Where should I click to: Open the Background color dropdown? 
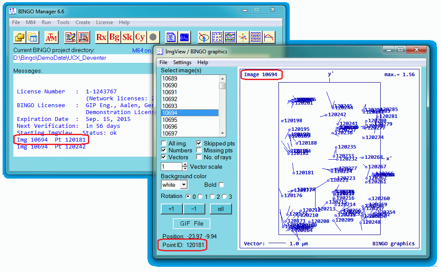point(184,185)
